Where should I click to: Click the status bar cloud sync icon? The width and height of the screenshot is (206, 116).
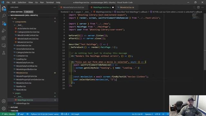tap(27, 114)
